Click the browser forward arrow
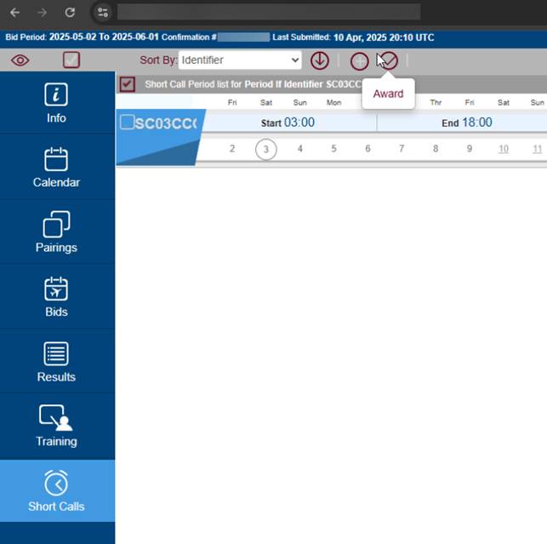This screenshot has height=544, width=547. tap(43, 13)
